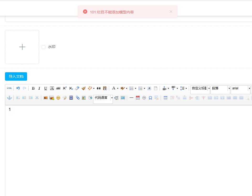Click the 导入文档 import document button
Screen dimensions: 252x196
tap(16, 76)
